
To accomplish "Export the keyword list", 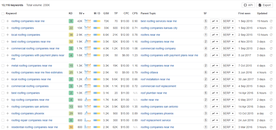I will pyautogui.click(x=265, y=5).
